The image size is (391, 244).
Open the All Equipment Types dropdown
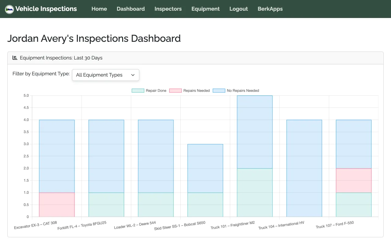pyautogui.click(x=106, y=75)
